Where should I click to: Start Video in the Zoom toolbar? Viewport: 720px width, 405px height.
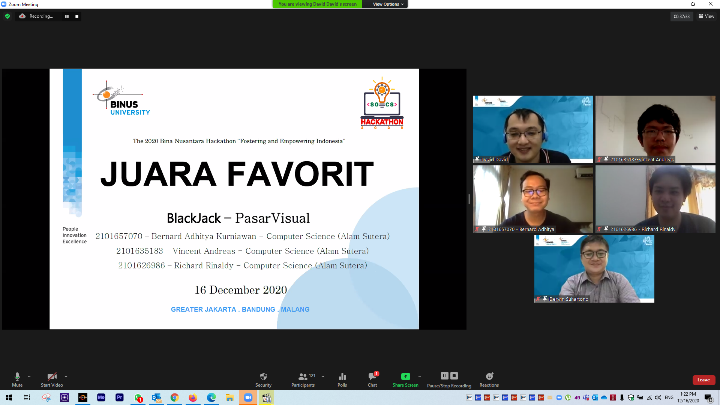[52, 379]
